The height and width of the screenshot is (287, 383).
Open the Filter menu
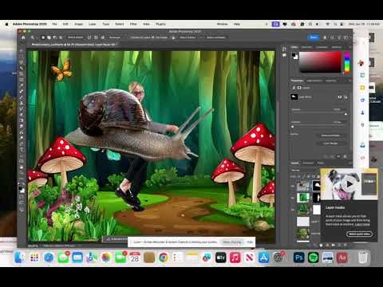tap(133, 24)
